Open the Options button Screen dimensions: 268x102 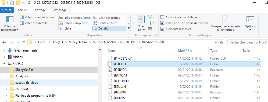(x=250, y=23)
